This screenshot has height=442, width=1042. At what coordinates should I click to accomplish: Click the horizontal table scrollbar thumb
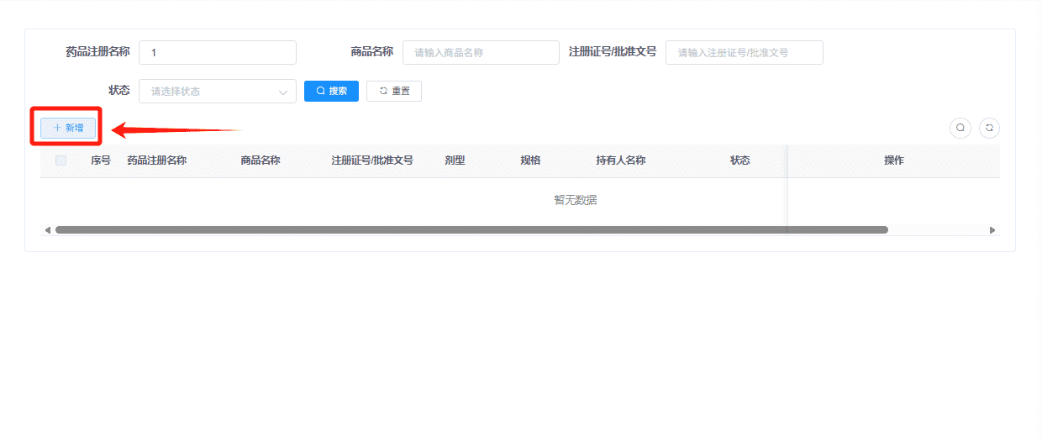tap(471, 229)
